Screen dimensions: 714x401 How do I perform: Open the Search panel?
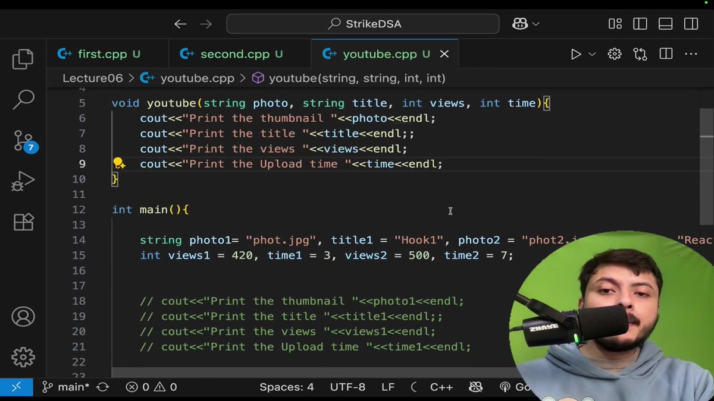(x=23, y=100)
